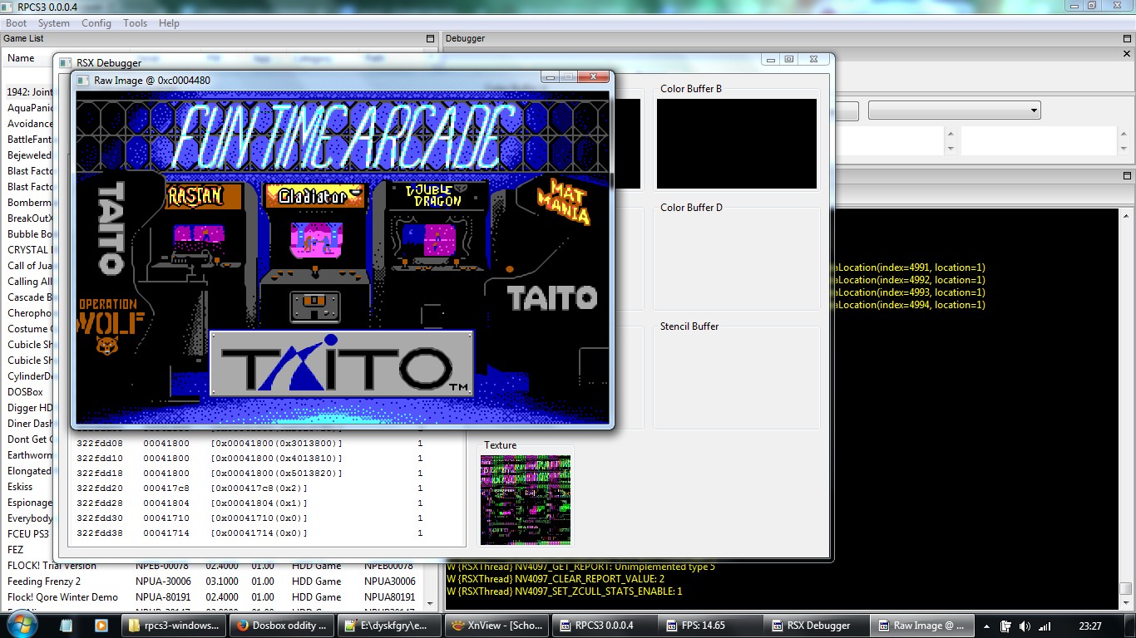Click the log panel scroll down arrow
The image size is (1136, 638).
[x=1126, y=604]
